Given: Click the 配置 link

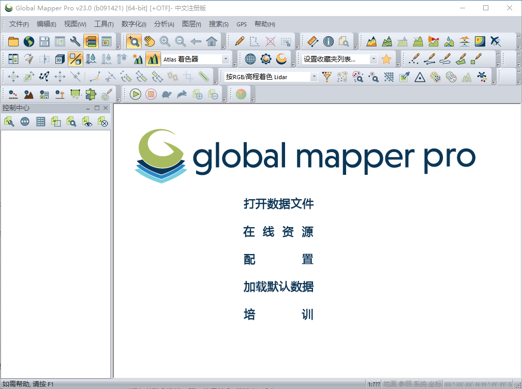Looking at the screenshot, I should pos(279,259).
